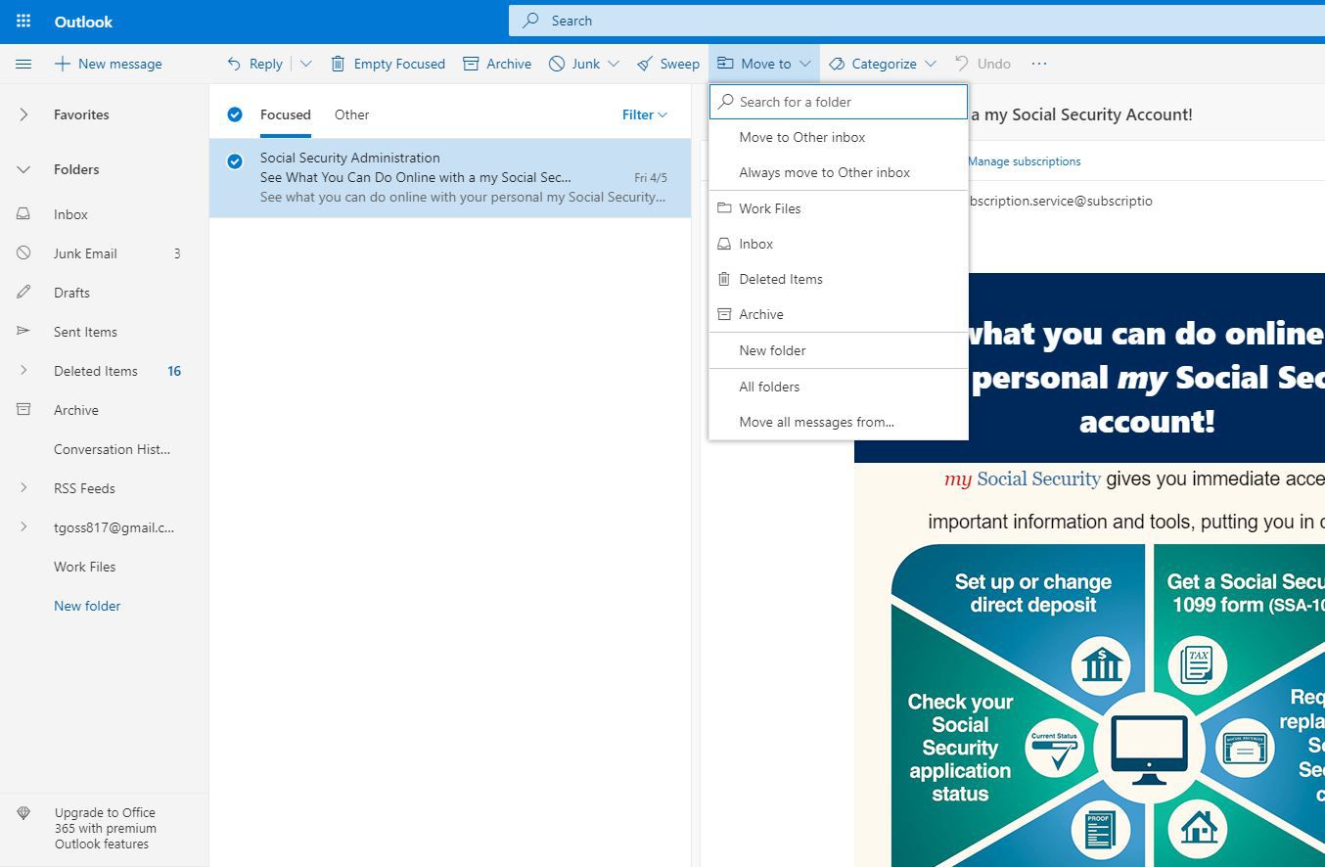This screenshot has height=867, width=1325.
Task: Click Upgrade to Office 365 text
Action: (x=106, y=828)
